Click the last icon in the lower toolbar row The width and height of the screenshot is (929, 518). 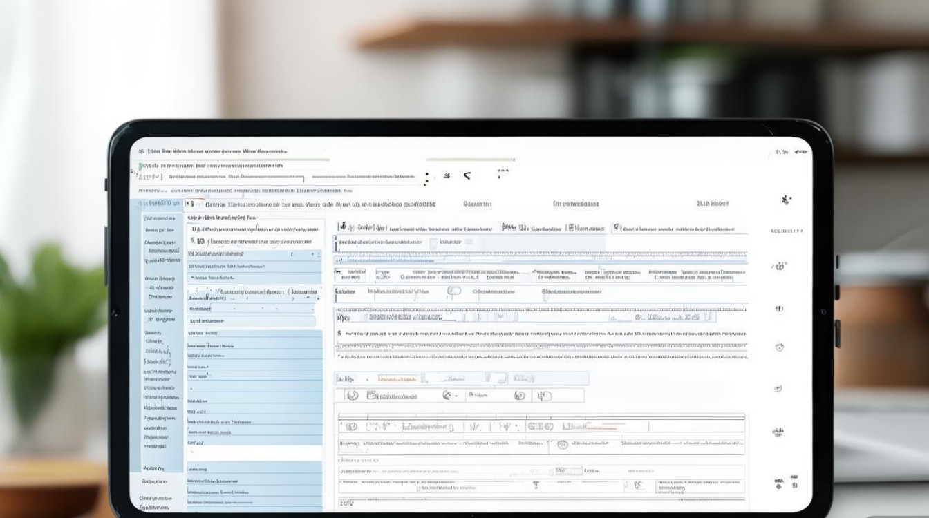point(545,396)
